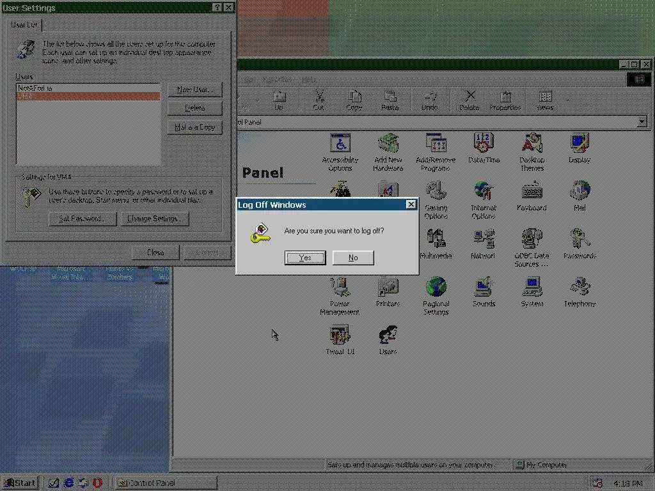Open Sounds control panel icon
The image size is (655, 491).
point(484,292)
